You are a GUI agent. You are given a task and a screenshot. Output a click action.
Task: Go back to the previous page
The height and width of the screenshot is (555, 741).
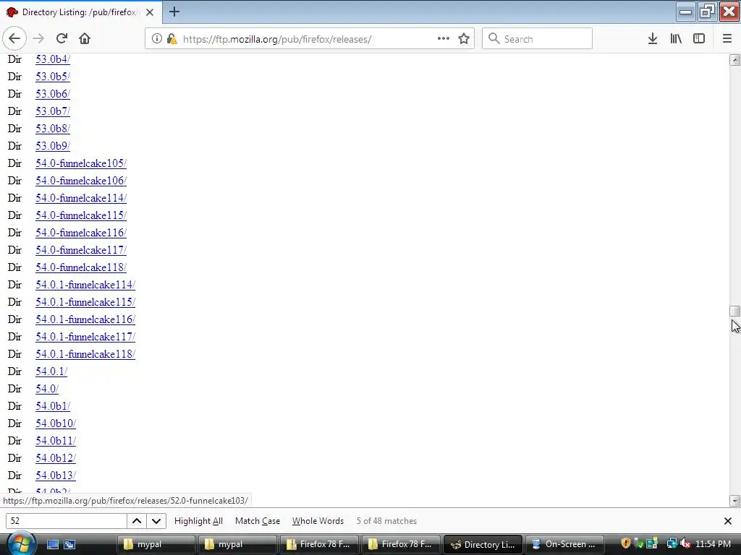pos(14,39)
